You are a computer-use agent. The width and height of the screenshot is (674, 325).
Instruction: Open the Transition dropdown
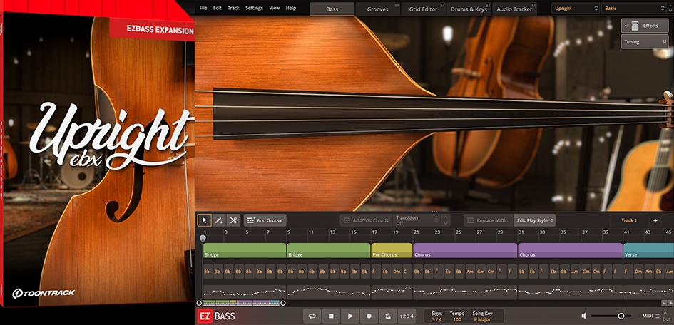point(417,220)
